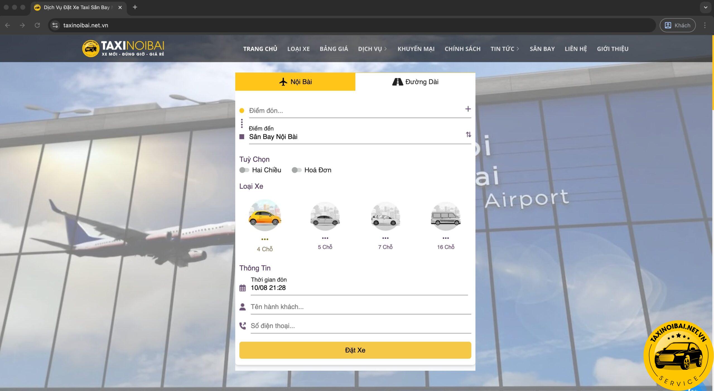The image size is (714, 391).
Task: Select the yellow 4 Chỗ car icon
Action: click(265, 216)
